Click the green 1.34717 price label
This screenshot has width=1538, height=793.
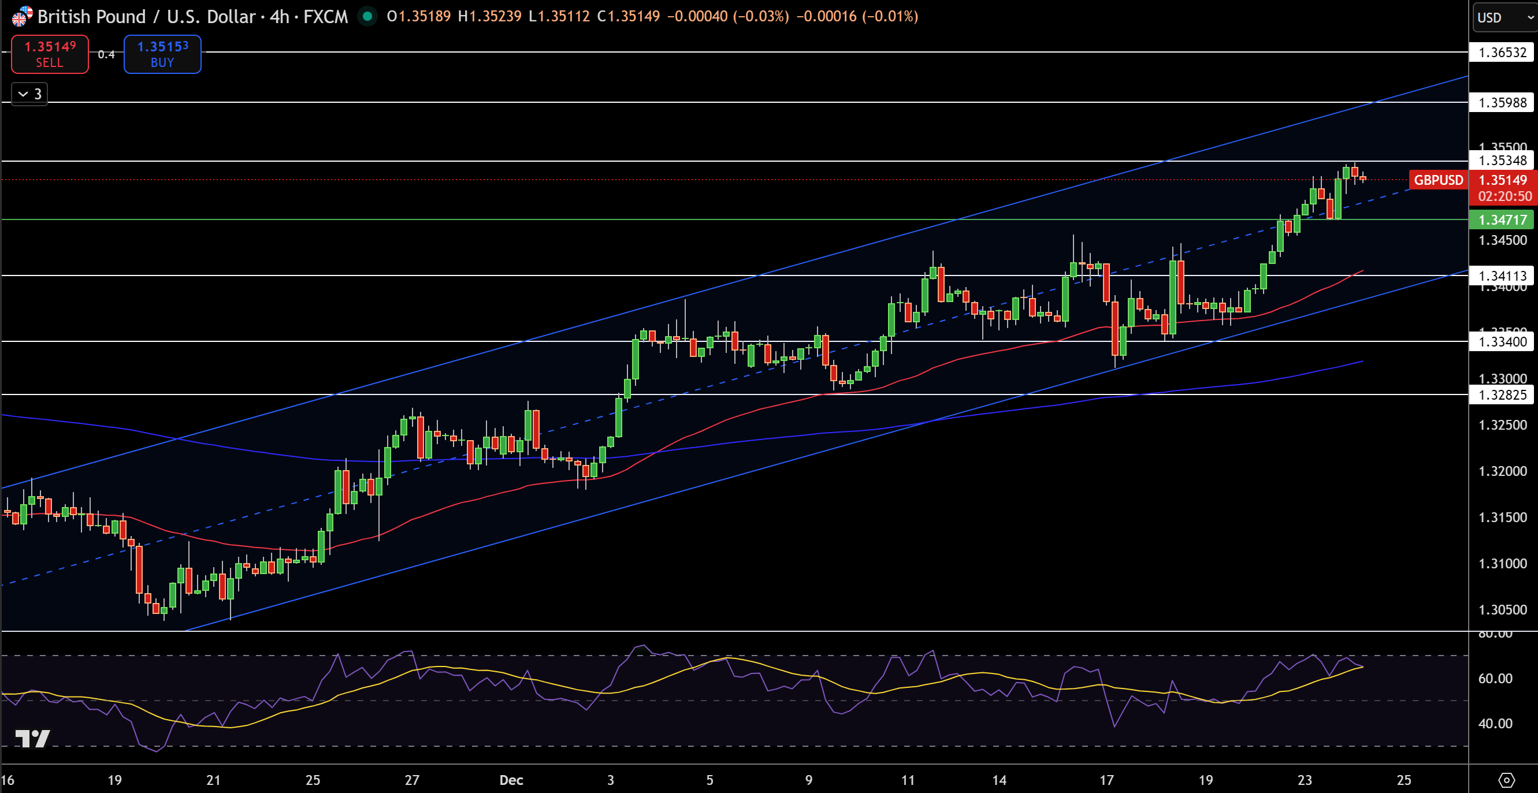click(1502, 219)
